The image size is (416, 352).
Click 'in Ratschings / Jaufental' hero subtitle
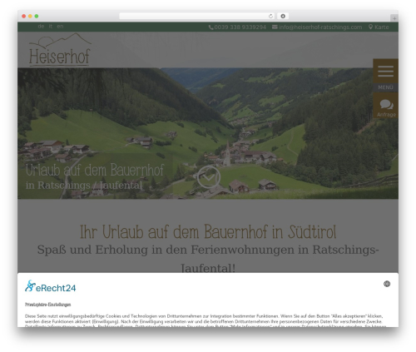(84, 186)
